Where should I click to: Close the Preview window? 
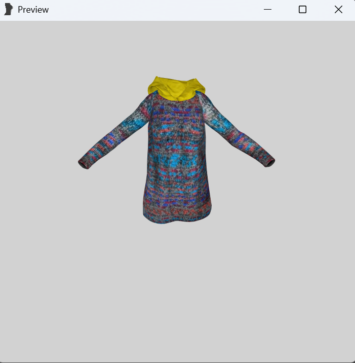coord(338,10)
